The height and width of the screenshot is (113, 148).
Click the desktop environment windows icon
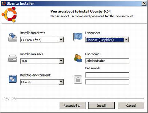pos(12,79)
